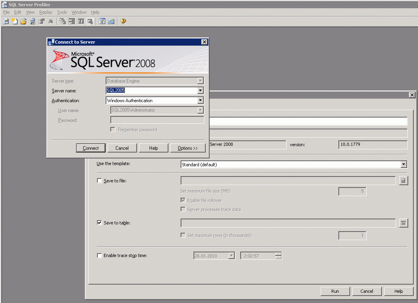The height and width of the screenshot is (303, 418).
Task: Click the maximum file size value field
Action: point(352,191)
